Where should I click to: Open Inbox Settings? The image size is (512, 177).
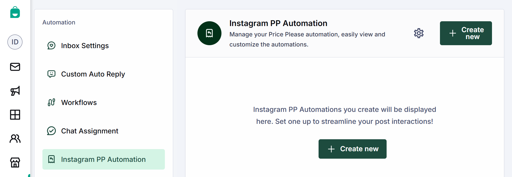point(85,45)
